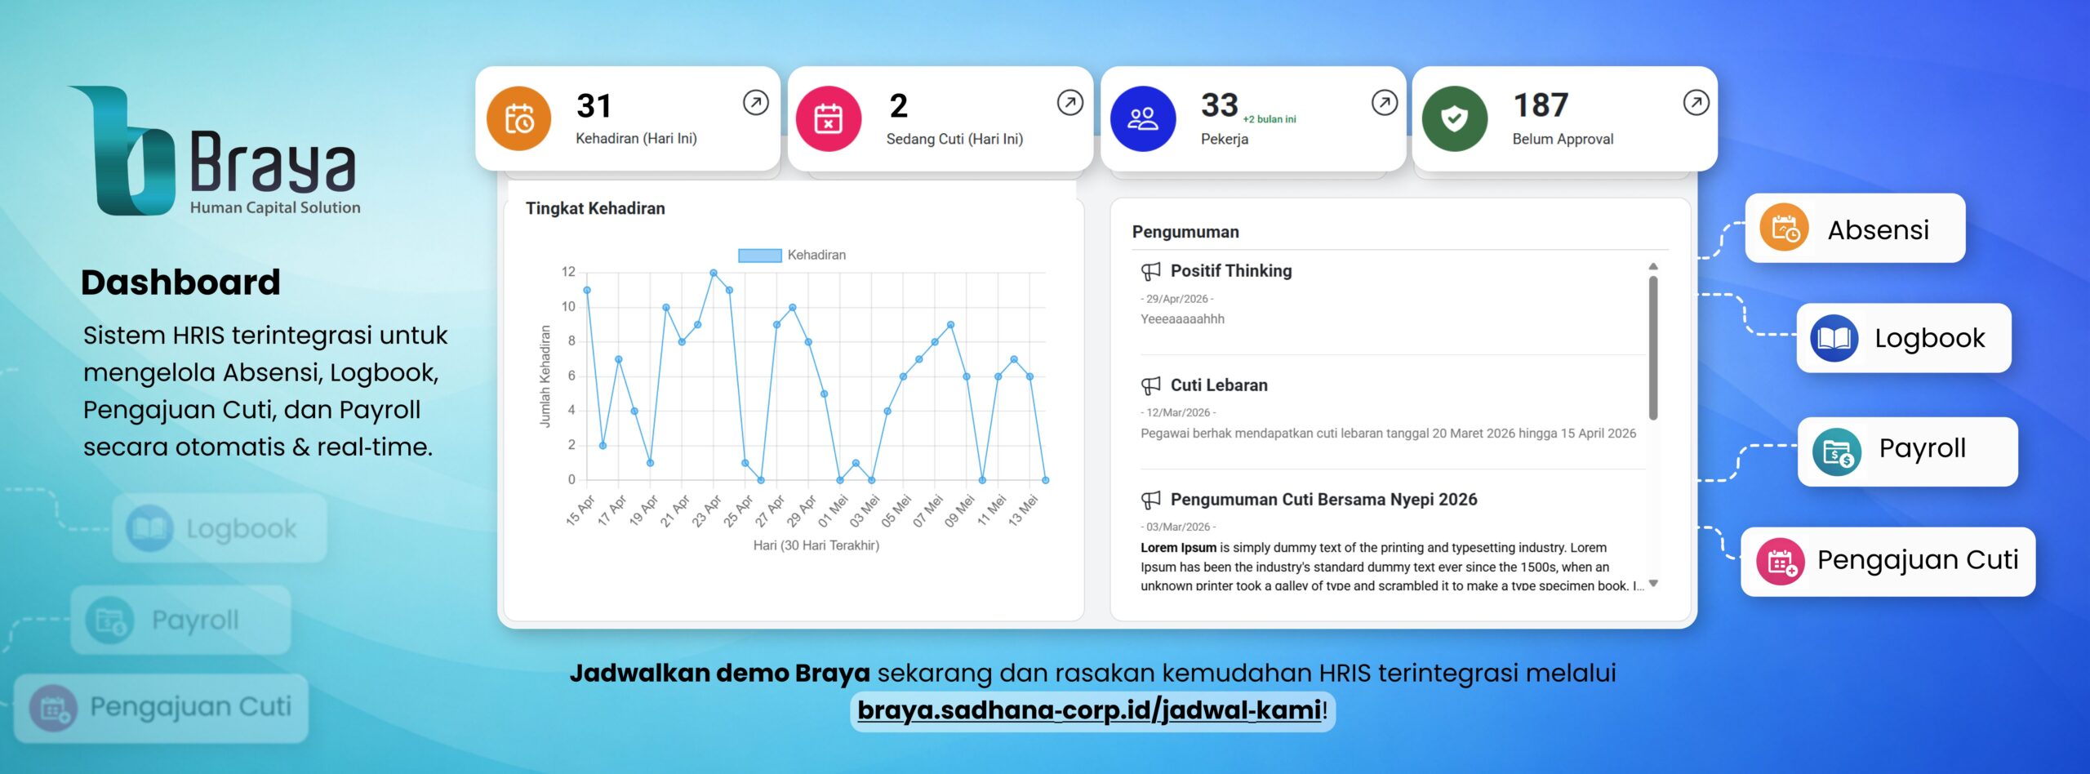Click faded Pengajuan Cuti icon at bottom left
Image resolution: width=2090 pixels, height=774 pixels.
point(53,708)
